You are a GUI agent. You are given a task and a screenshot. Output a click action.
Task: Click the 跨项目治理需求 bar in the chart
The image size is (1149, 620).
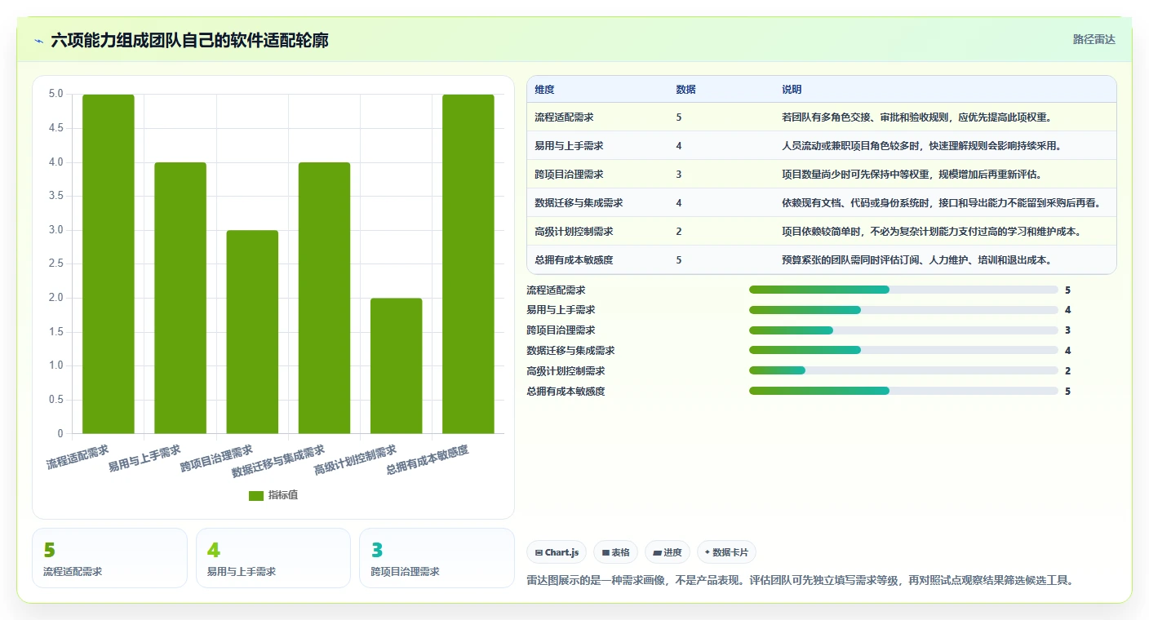(x=252, y=331)
